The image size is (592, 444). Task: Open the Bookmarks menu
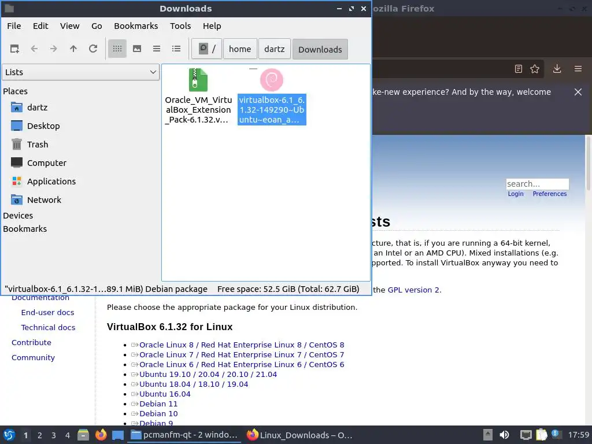(136, 26)
